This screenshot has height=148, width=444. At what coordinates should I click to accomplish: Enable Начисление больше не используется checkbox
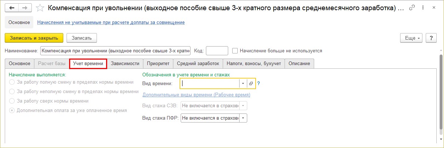click(235, 51)
